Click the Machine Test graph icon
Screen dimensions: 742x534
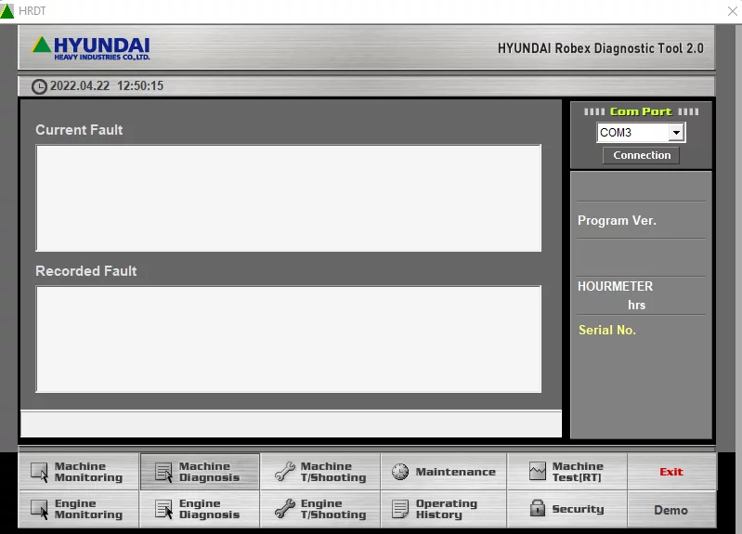tap(538, 472)
